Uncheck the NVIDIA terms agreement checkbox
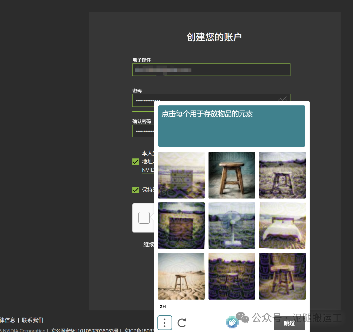The image size is (353, 332). tap(136, 162)
